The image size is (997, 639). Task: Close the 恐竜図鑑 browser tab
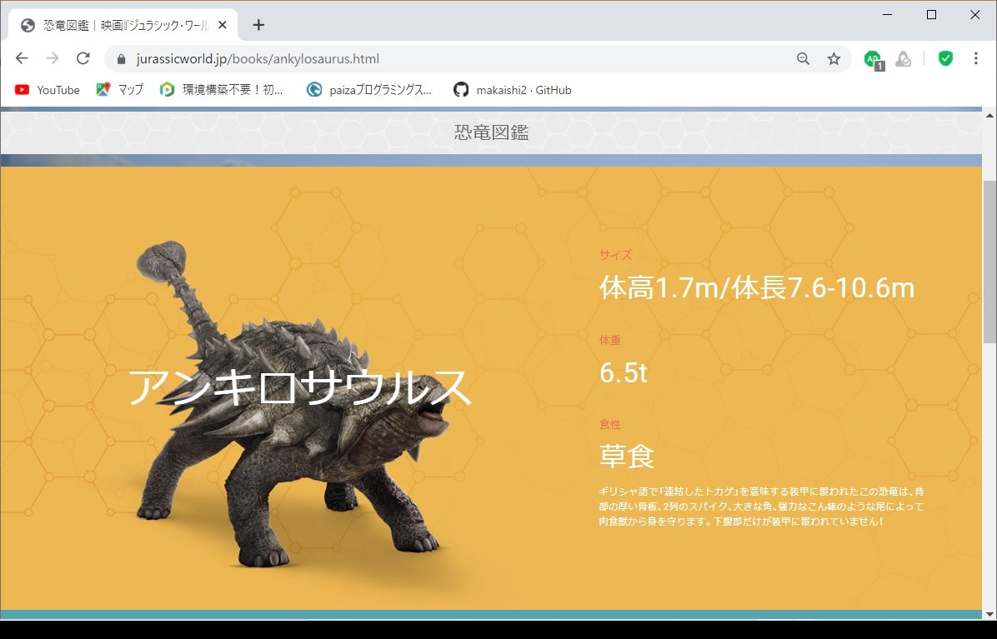[x=223, y=25]
